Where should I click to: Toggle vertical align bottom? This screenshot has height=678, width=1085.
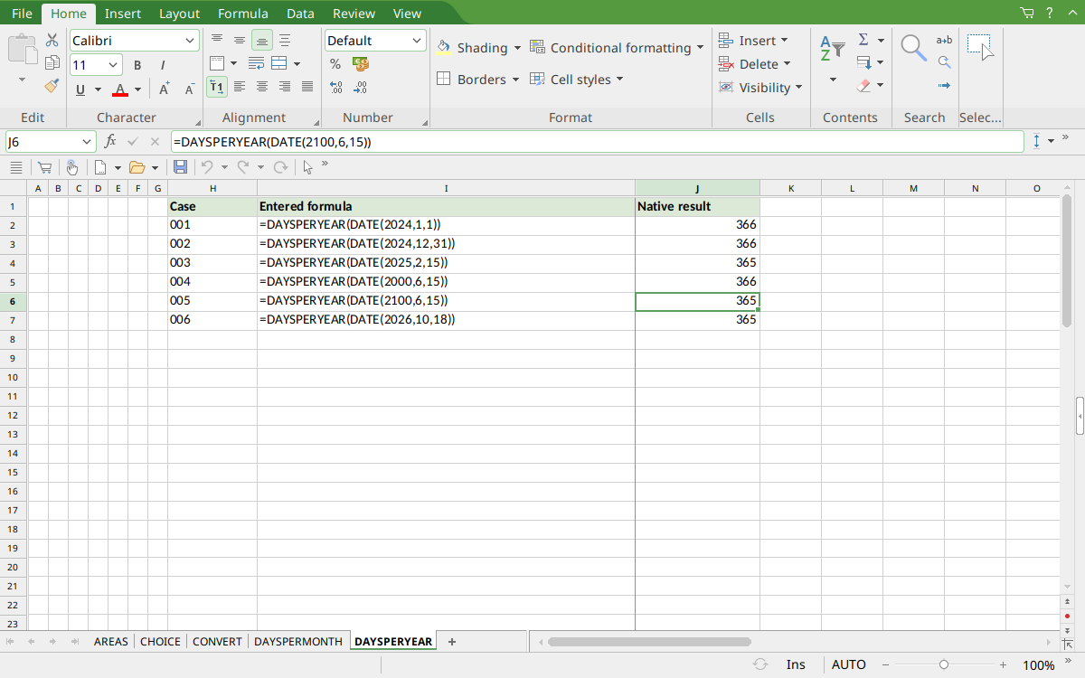(x=262, y=41)
